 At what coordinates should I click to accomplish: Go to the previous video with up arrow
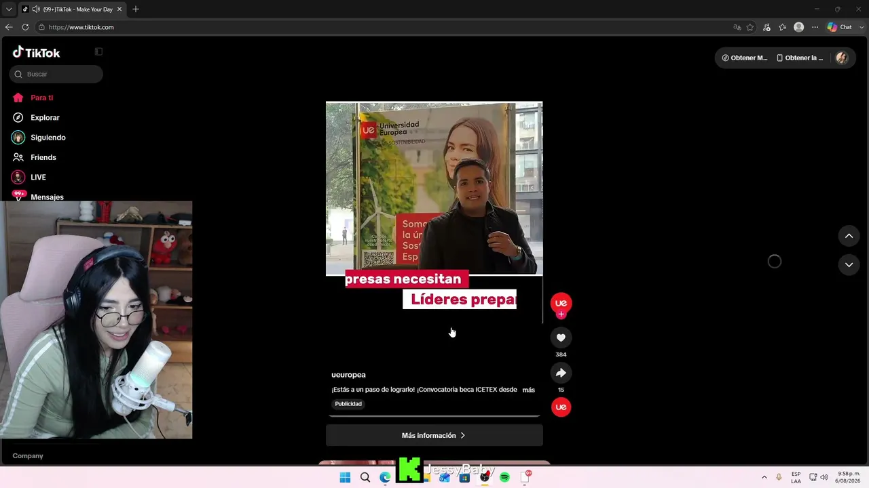point(849,236)
